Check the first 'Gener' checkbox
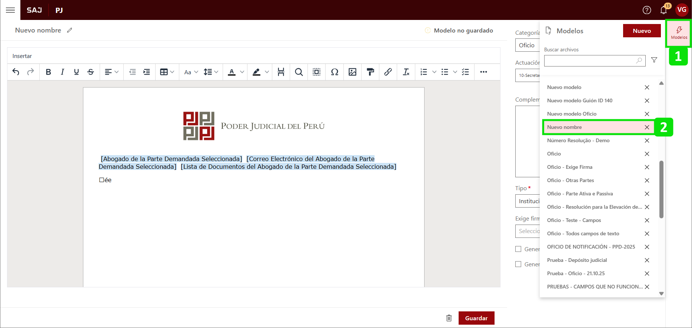Image resolution: width=692 pixels, height=328 pixels. (x=518, y=249)
